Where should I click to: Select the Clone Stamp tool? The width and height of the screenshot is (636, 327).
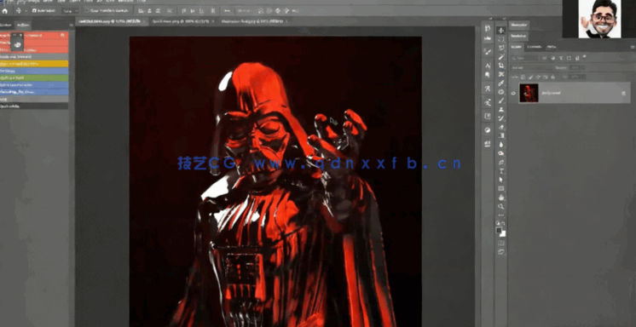[x=501, y=109]
